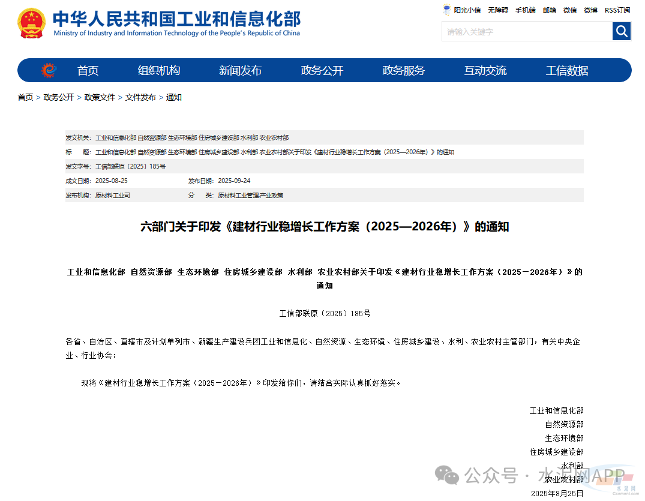Subscribe via RSS订阅 link

pyautogui.click(x=617, y=10)
